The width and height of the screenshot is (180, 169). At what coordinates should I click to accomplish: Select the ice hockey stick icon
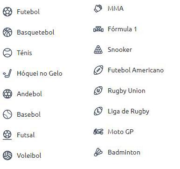(7, 73)
